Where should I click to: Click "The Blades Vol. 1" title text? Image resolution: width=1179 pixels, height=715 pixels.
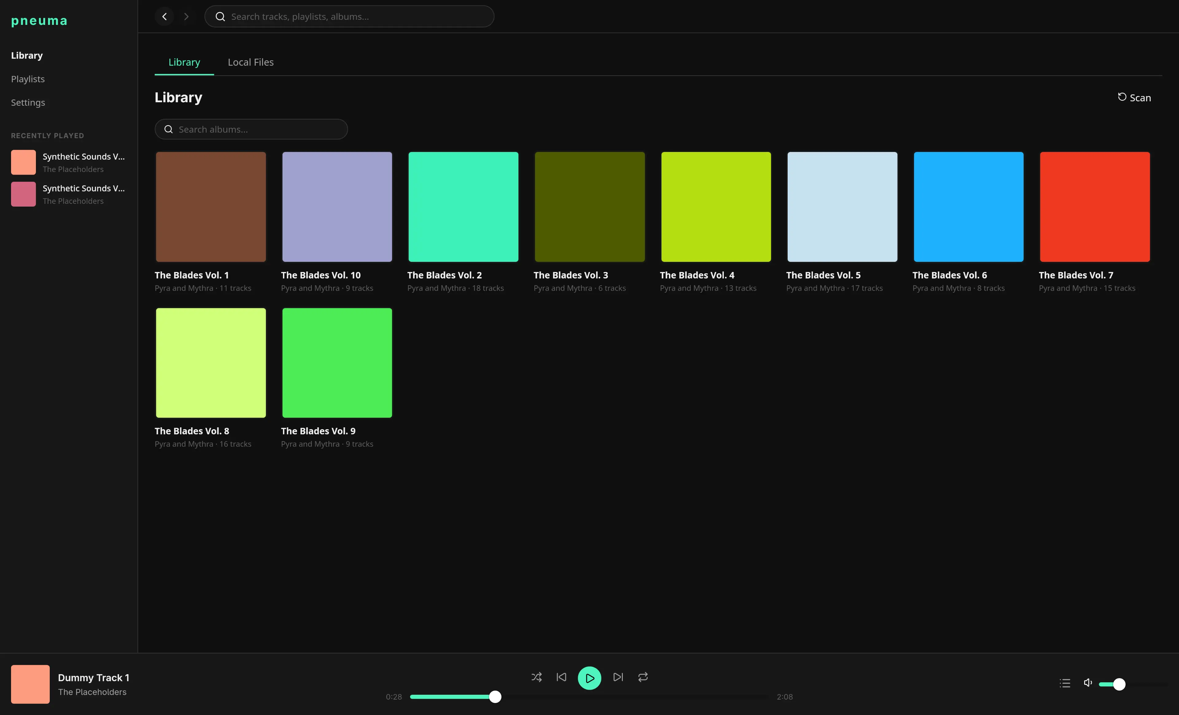click(x=192, y=275)
